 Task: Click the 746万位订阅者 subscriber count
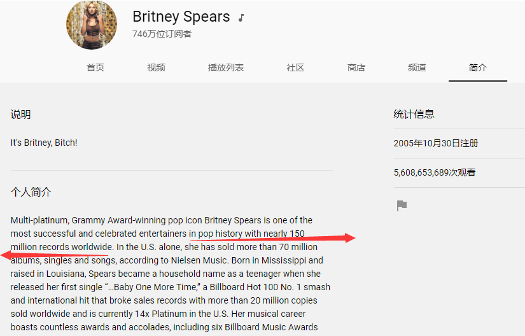162,34
